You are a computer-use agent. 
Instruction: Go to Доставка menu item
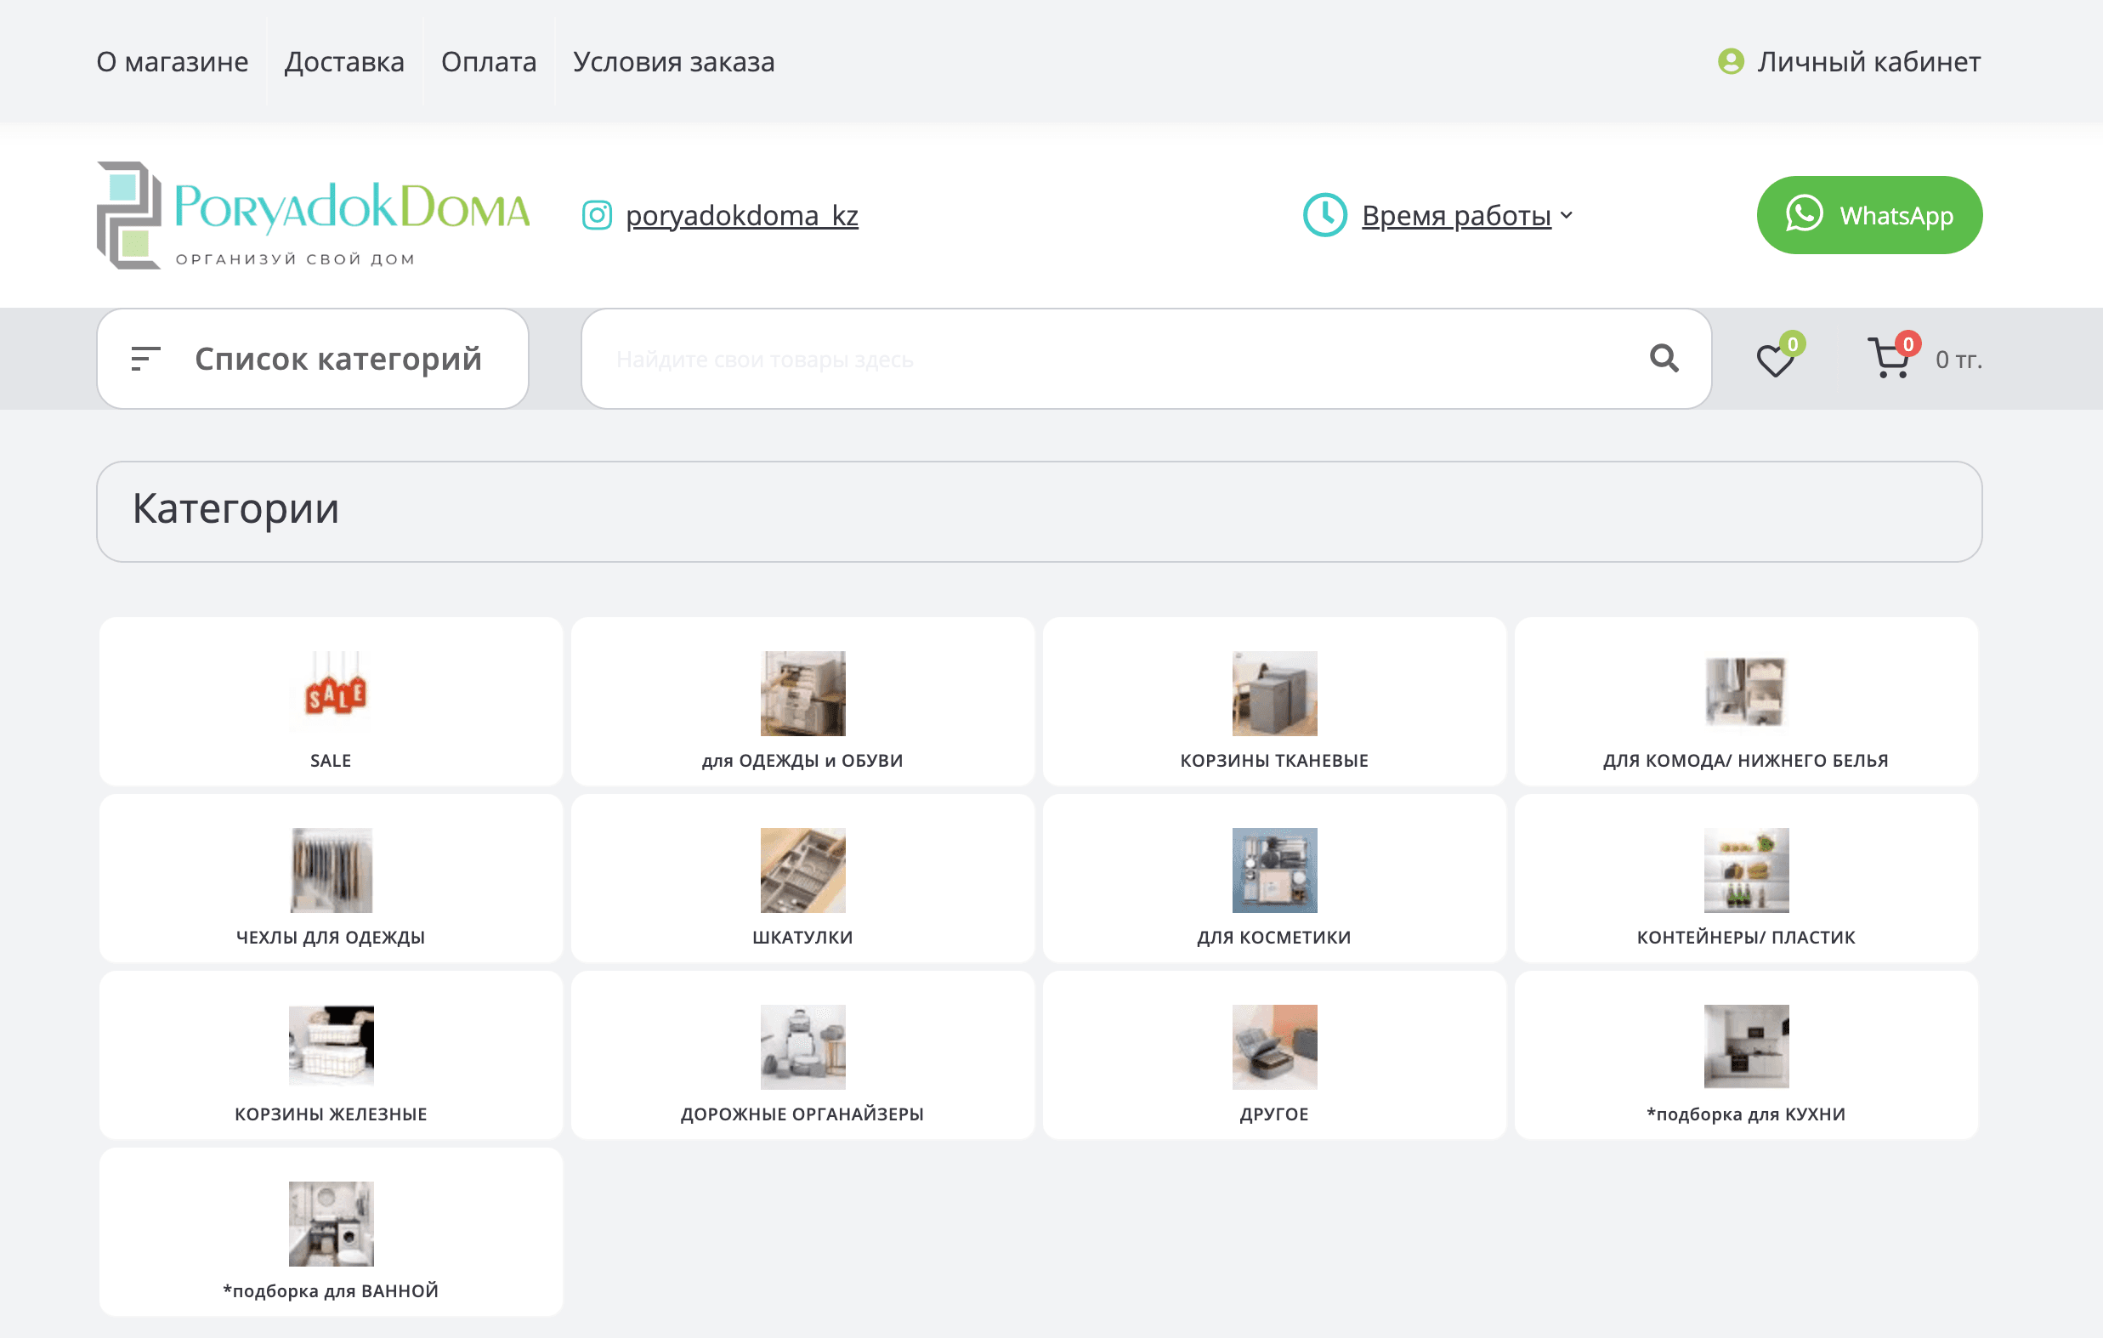[x=344, y=62]
